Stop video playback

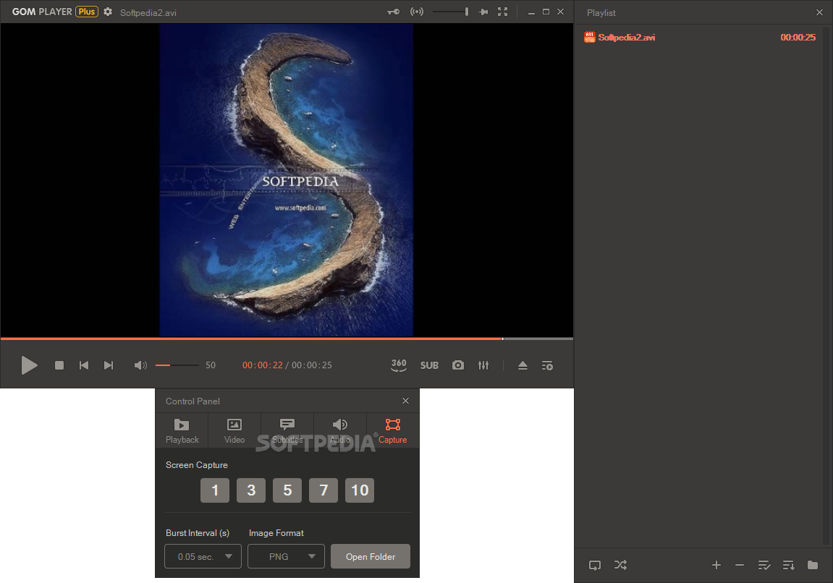pos(59,365)
